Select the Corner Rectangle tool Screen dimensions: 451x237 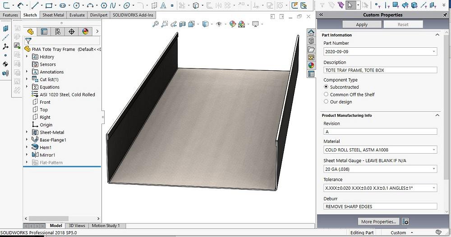[x=49, y=5]
